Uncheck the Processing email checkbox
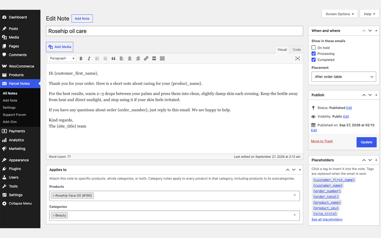Screen dimensions: 381x238 (314, 53)
